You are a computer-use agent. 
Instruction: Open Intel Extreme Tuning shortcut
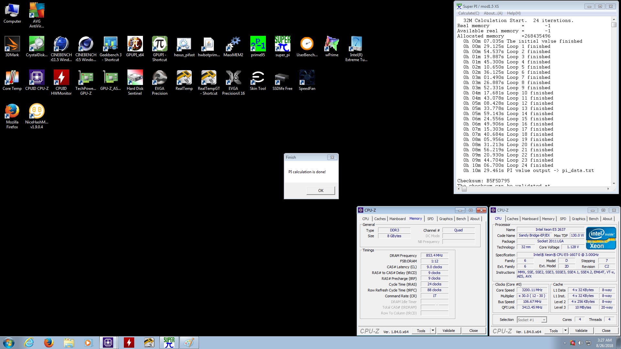tap(356, 49)
